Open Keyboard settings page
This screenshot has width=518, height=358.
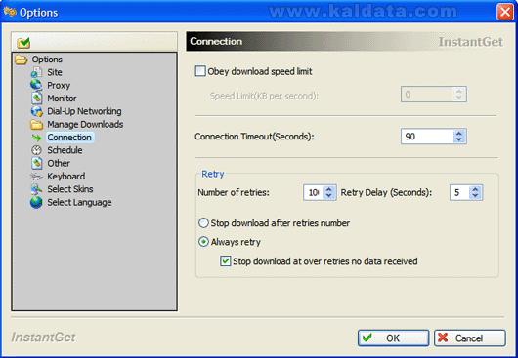pos(66,177)
